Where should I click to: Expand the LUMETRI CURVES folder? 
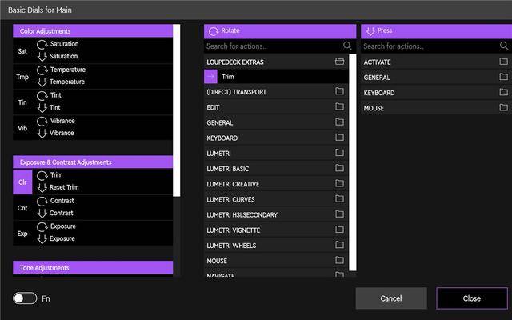276,199
